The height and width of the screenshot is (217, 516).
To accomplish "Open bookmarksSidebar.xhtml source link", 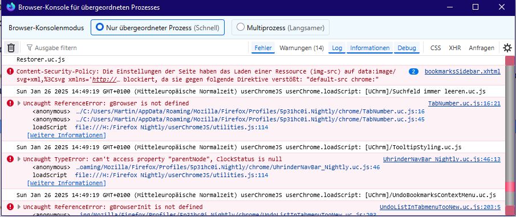I will coord(462,71).
